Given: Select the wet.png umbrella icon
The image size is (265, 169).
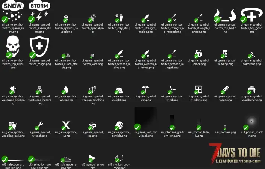Looking at the screenshot, I should pos(145,90).
